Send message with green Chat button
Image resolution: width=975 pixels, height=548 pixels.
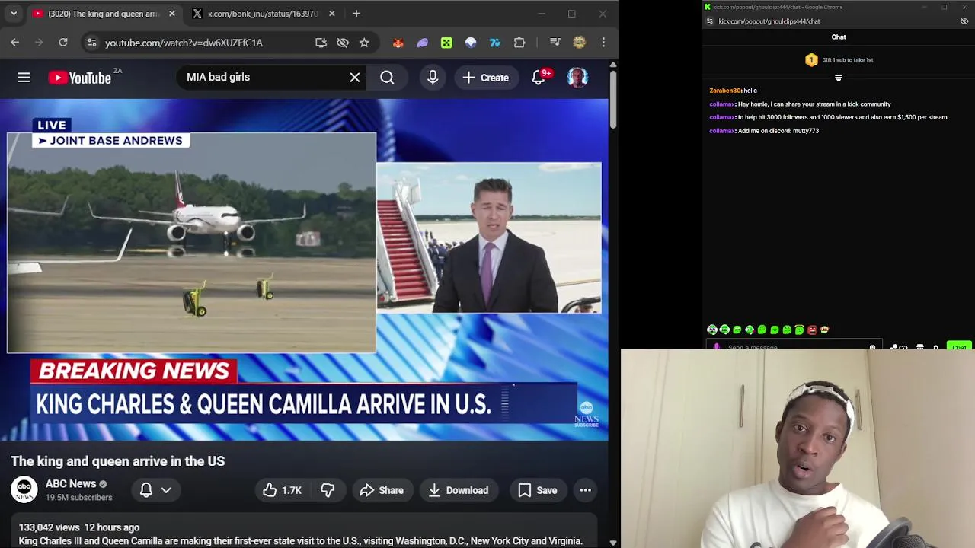(959, 347)
